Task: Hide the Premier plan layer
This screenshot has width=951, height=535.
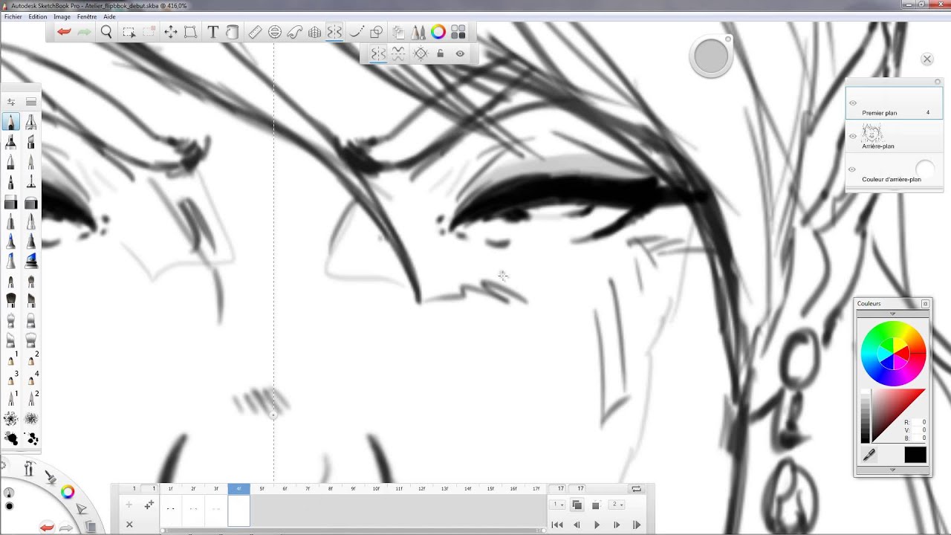Action: (x=853, y=103)
